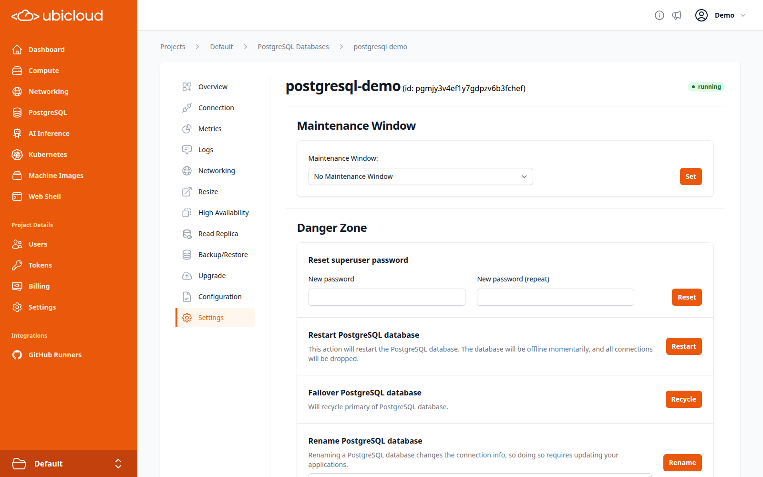Switch to the Connection tab
763x477 pixels.
click(215, 108)
